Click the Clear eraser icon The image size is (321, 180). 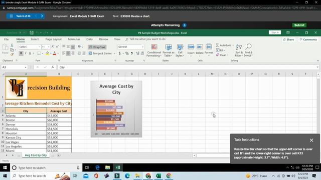coord(218,55)
